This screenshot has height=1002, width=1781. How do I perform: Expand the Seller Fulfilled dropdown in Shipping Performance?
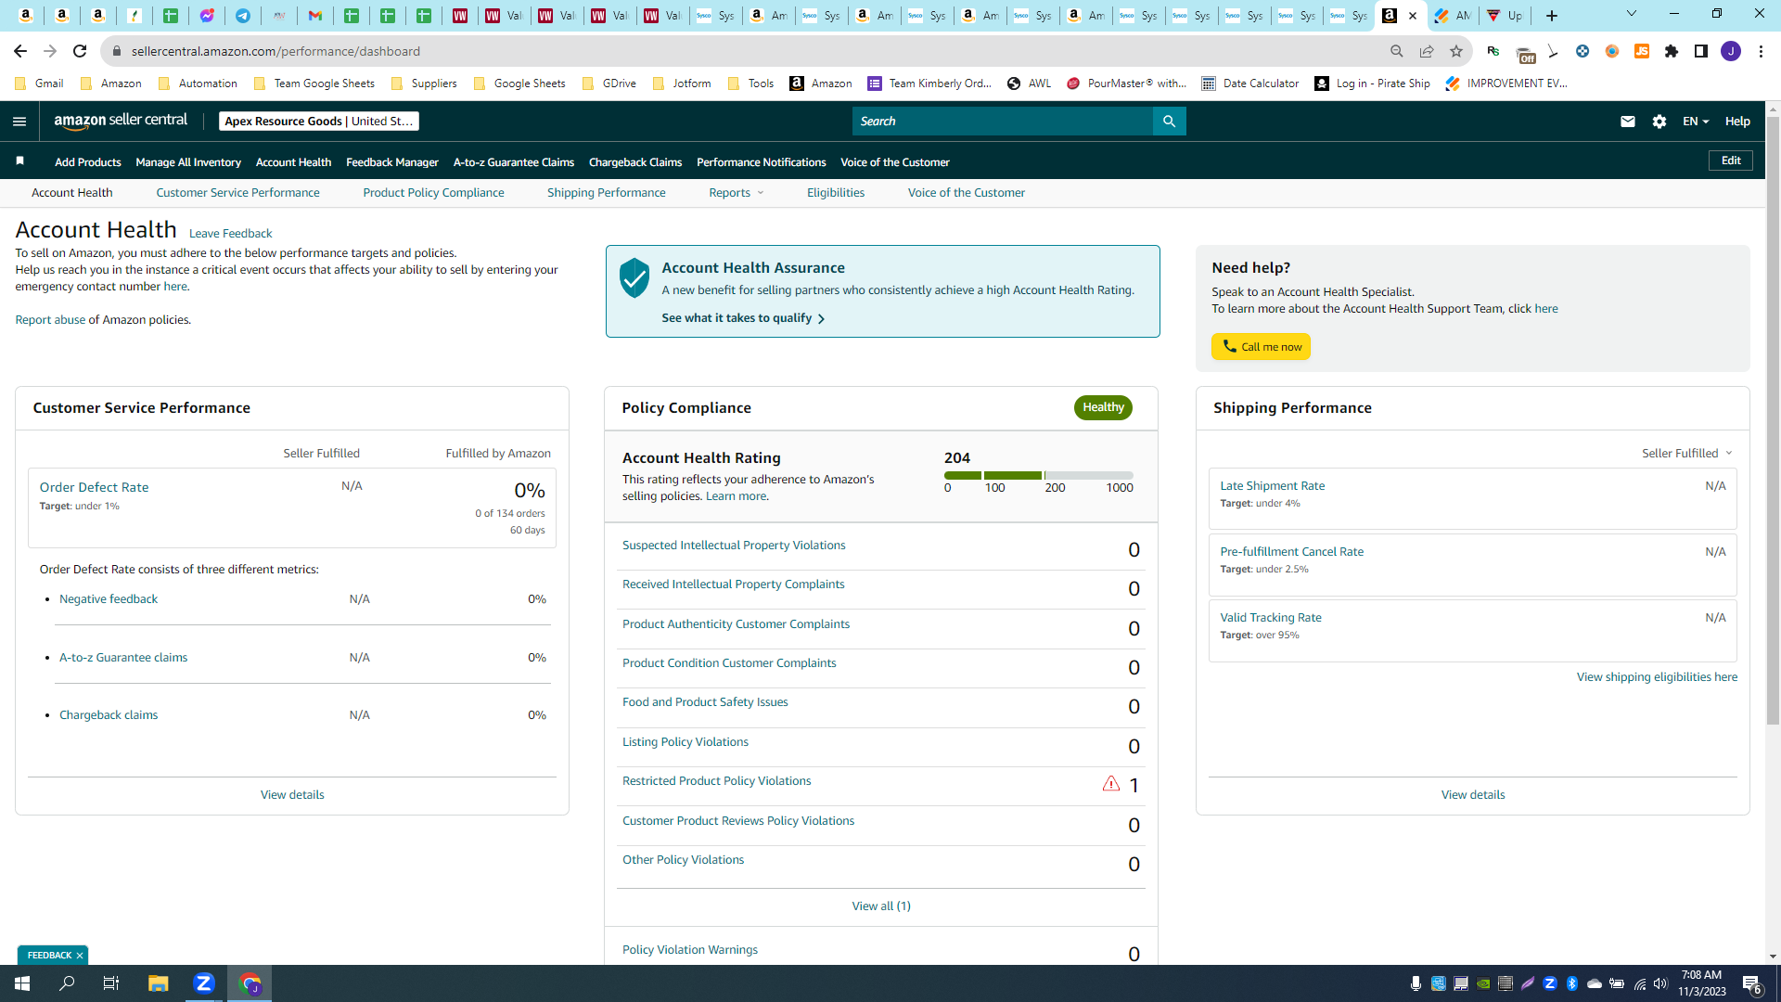[1686, 454]
